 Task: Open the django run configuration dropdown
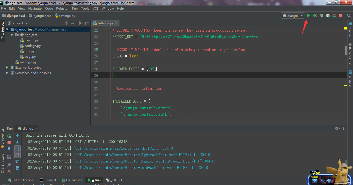(293, 16)
